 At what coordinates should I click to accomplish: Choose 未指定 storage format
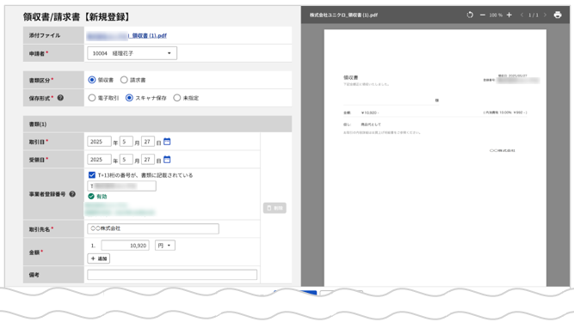pyautogui.click(x=177, y=98)
